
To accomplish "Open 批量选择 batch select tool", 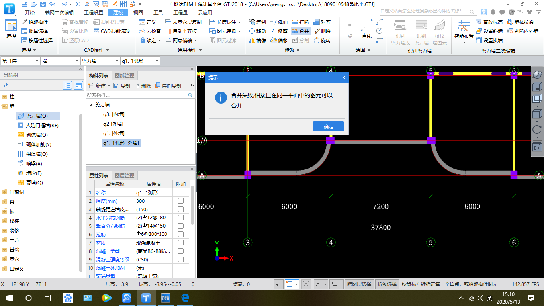I will [35, 31].
